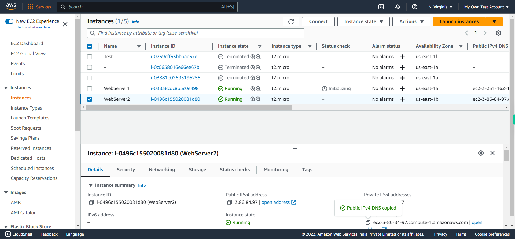This screenshot has width=515, height=239.
Task: Switch to the Networking tab
Action: click(162, 170)
